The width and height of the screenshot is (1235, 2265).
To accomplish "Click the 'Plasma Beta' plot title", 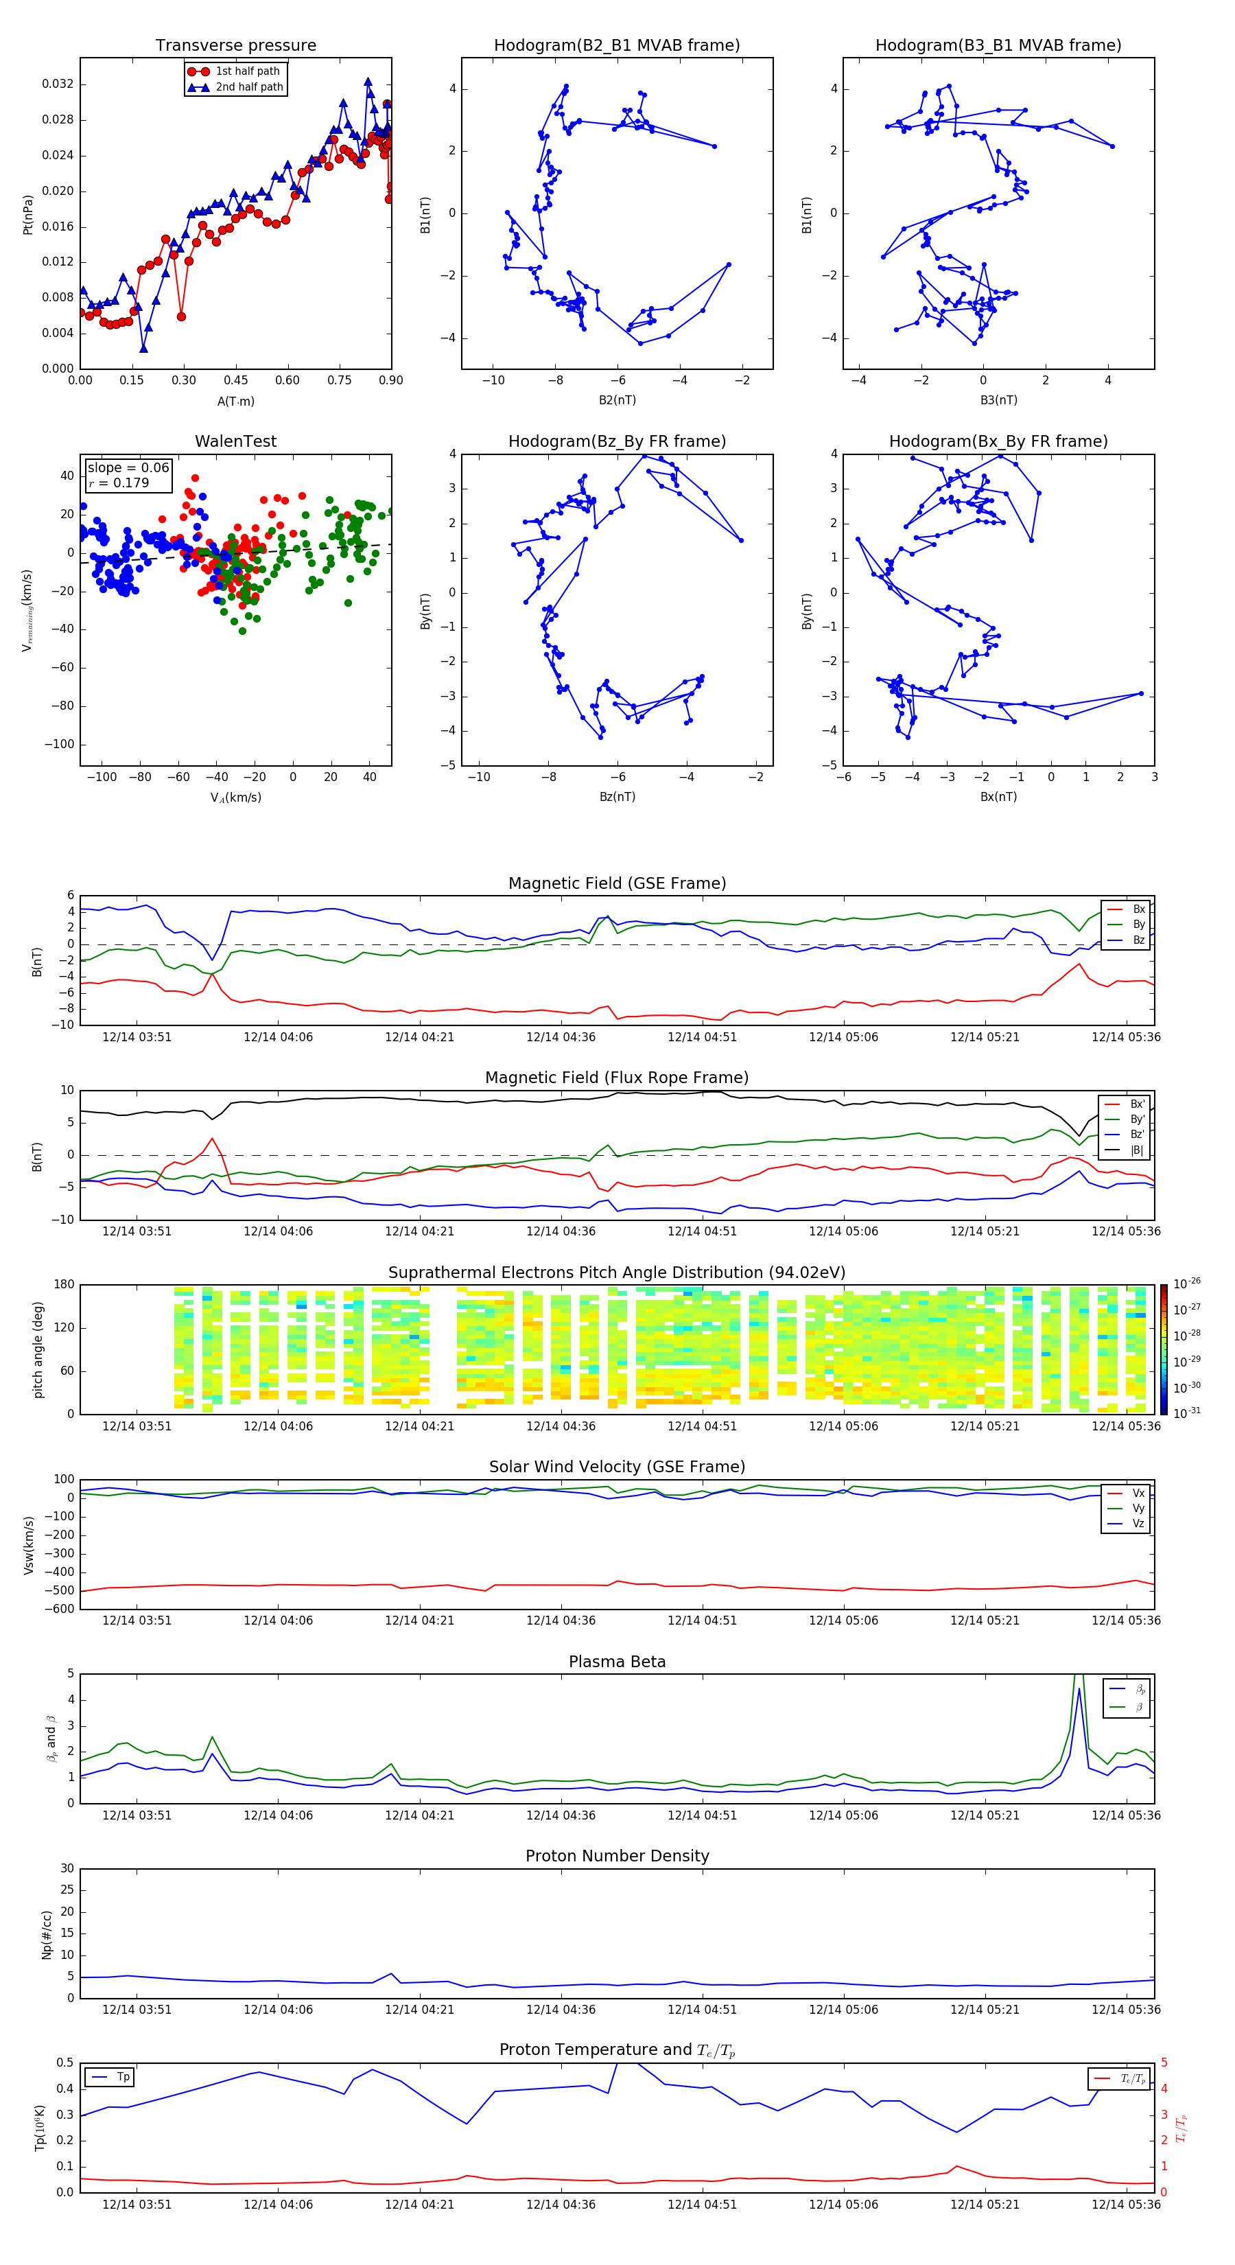I will [617, 1662].
